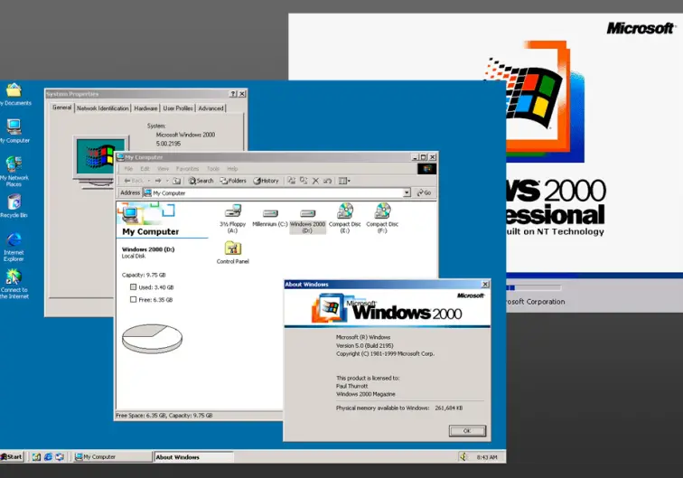Click the Used space color legend box
The width and height of the screenshot is (683, 478).
pos(134,287)
